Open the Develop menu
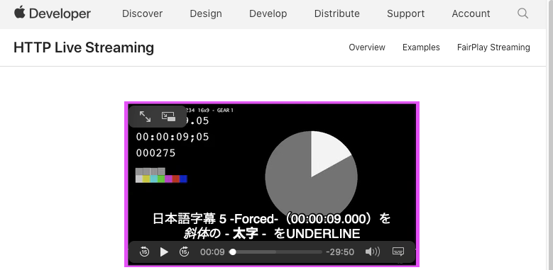The image size is (553, 270). (x=268, y=13)
